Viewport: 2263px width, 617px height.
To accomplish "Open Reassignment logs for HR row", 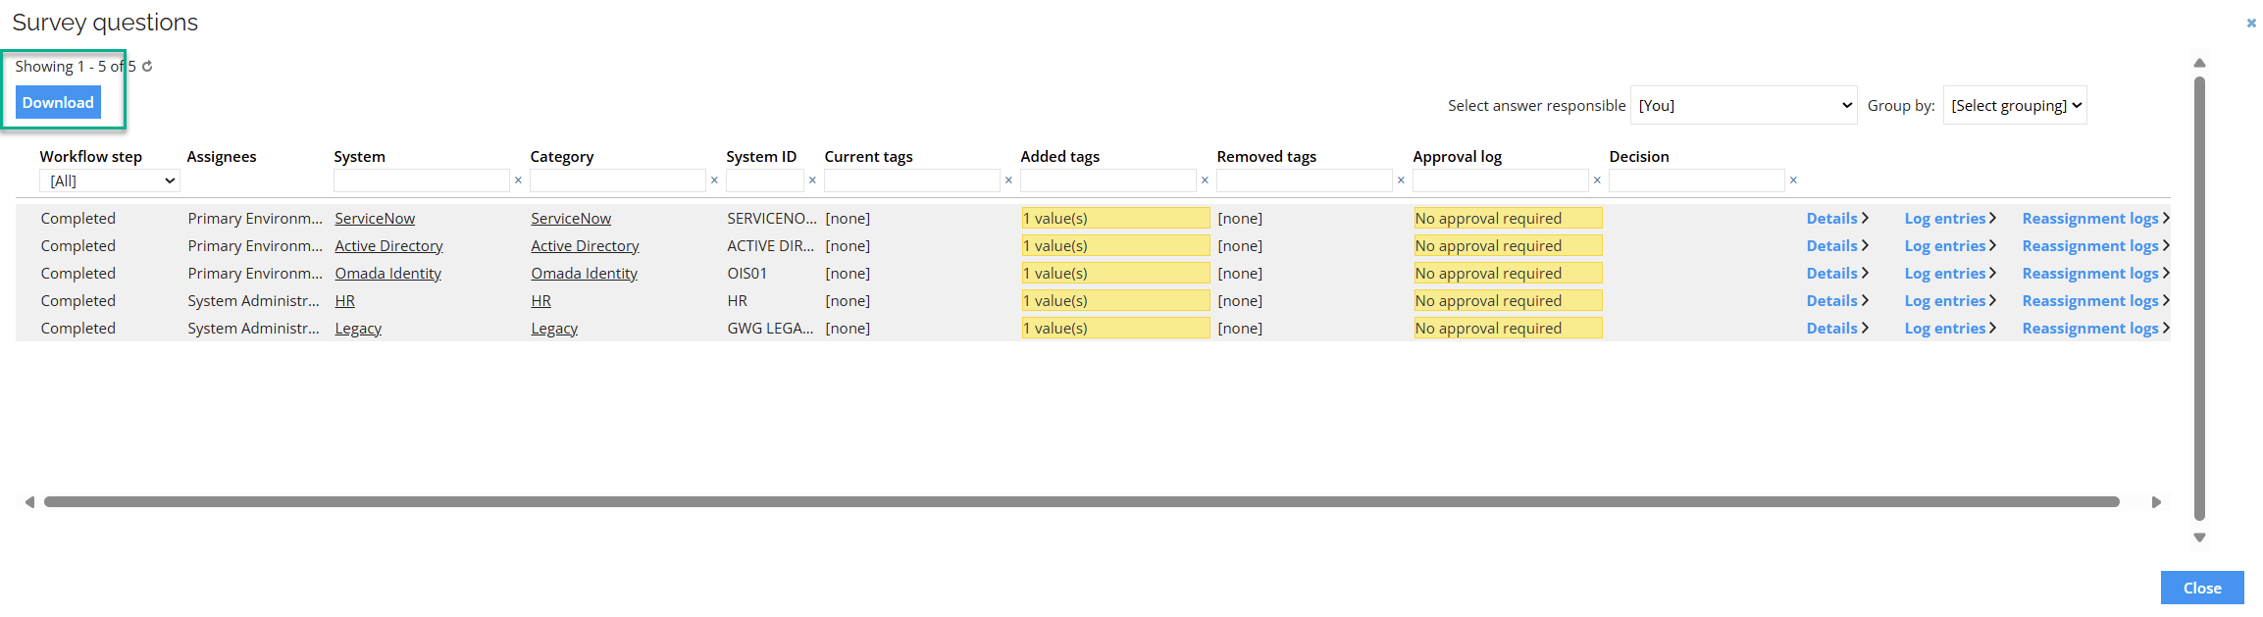I will tap(2095, 300).
